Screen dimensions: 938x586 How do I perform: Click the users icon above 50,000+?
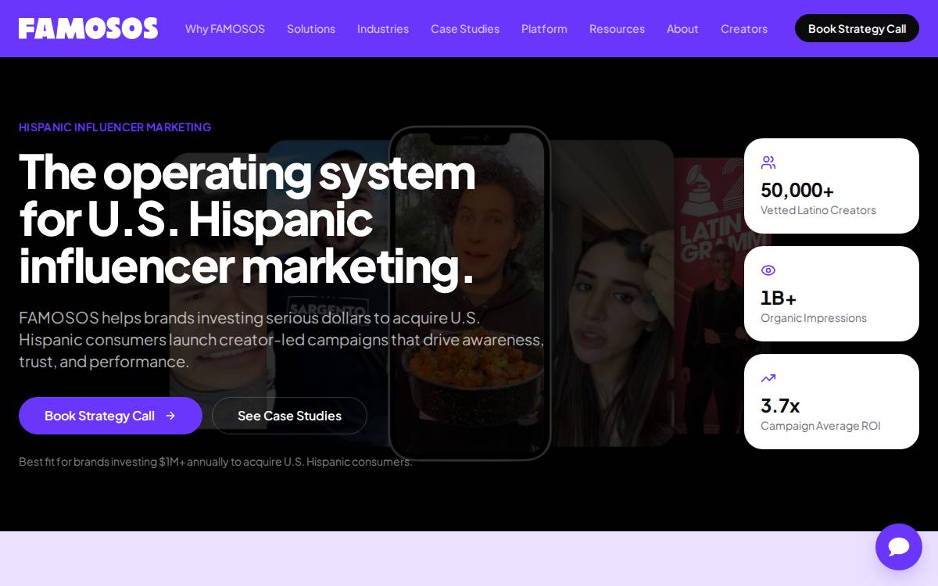click(768, 163)
